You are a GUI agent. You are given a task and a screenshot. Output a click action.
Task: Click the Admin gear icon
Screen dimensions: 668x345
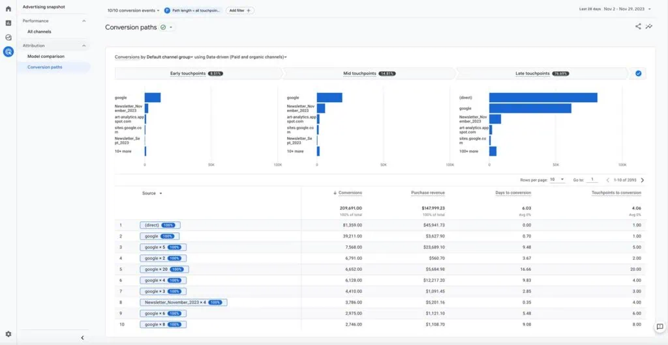click(x=8, y=334)
